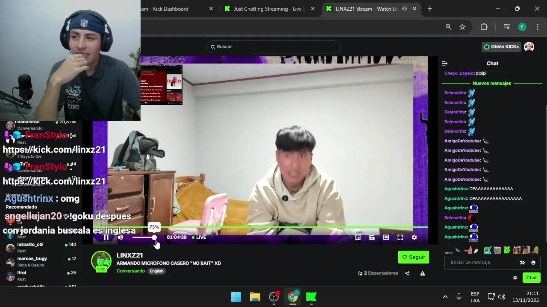Jump to LIVE in the player
Screen dimensions: 547x307
[x=199, y=237]
